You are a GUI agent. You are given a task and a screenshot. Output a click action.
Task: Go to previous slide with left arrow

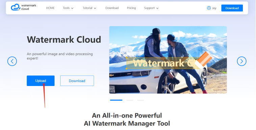pyautogui.click(x=12, y=61)
